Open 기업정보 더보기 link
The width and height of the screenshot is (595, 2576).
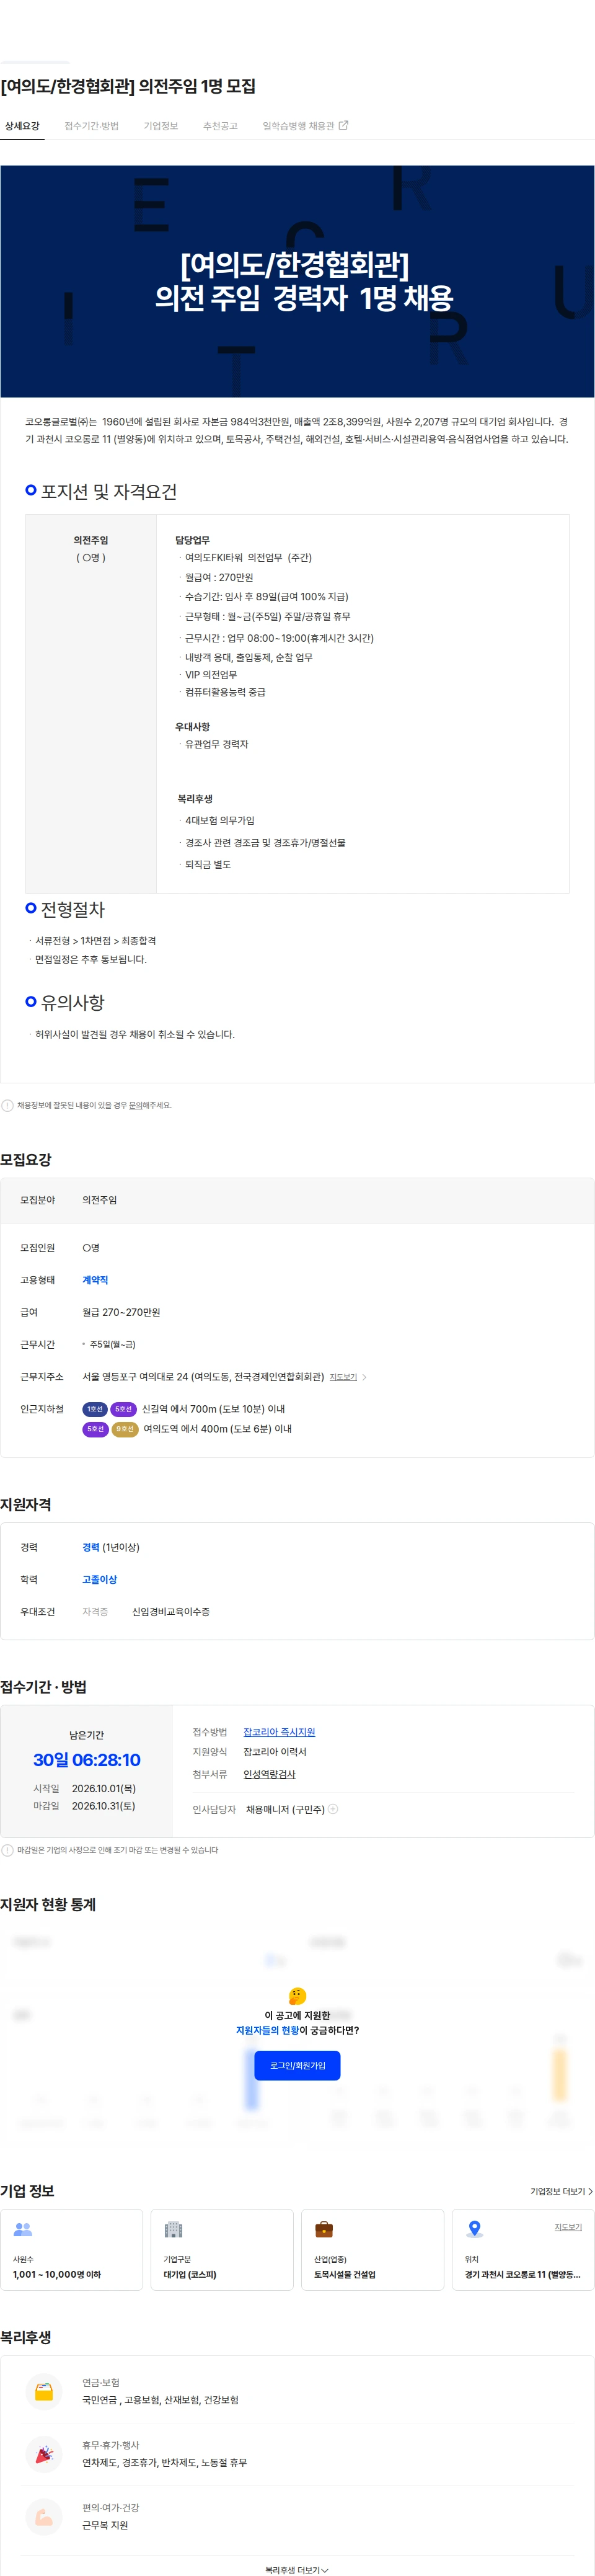pos(561,2191)
